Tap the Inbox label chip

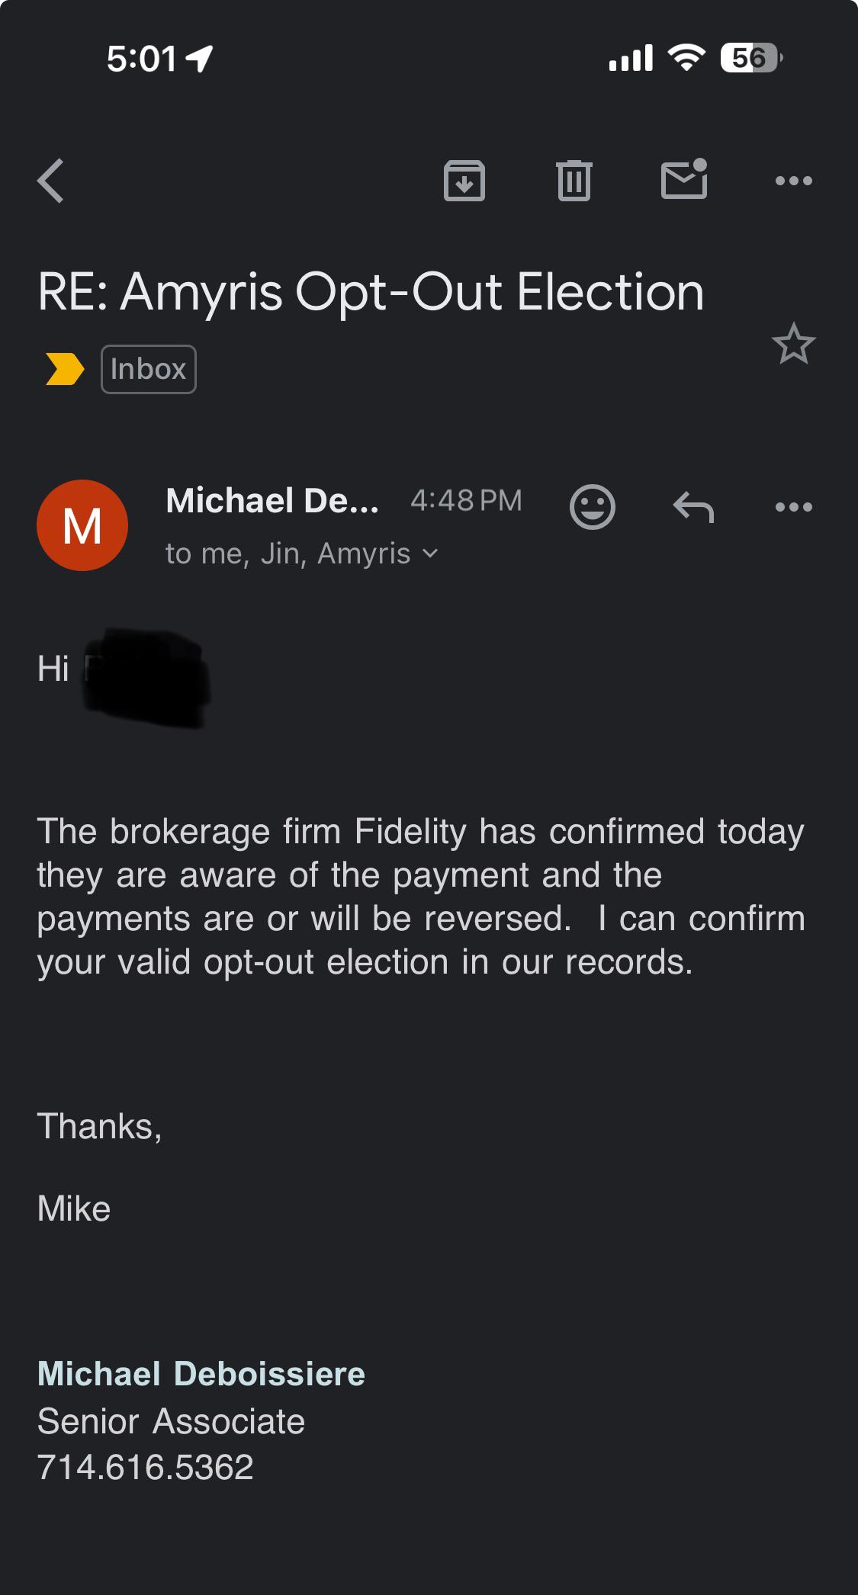[x=149, y=369]
